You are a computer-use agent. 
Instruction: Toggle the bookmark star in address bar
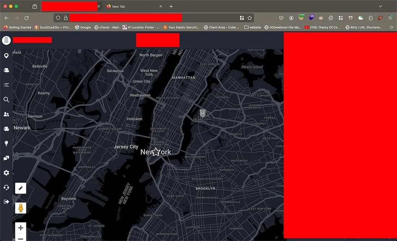[x=249, y=18]
